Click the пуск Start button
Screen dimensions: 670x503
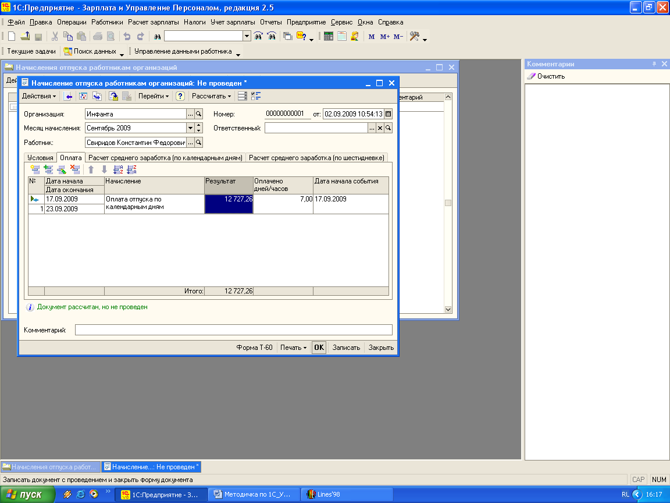point(27,494)
